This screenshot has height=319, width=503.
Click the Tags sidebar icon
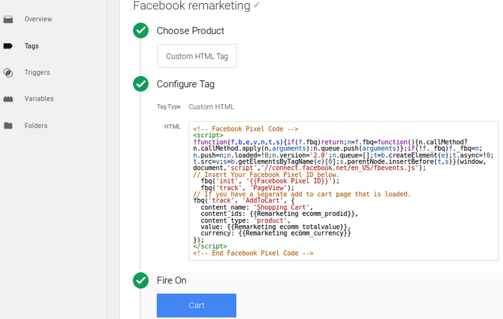pyautogui.click(x=8, y=46)
